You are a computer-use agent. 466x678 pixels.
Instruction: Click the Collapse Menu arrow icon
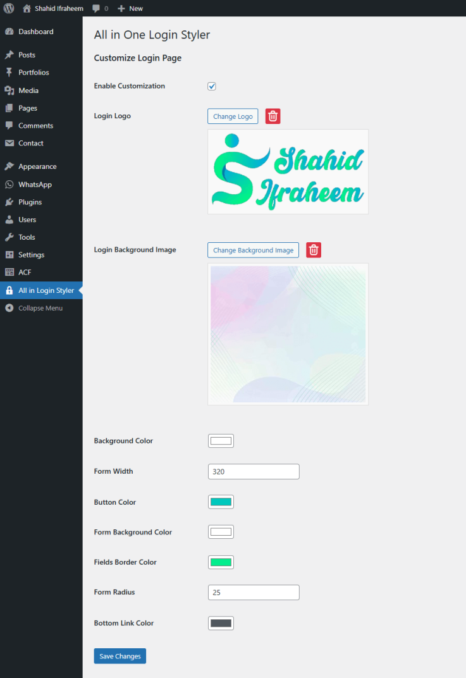tap(9, 308)
